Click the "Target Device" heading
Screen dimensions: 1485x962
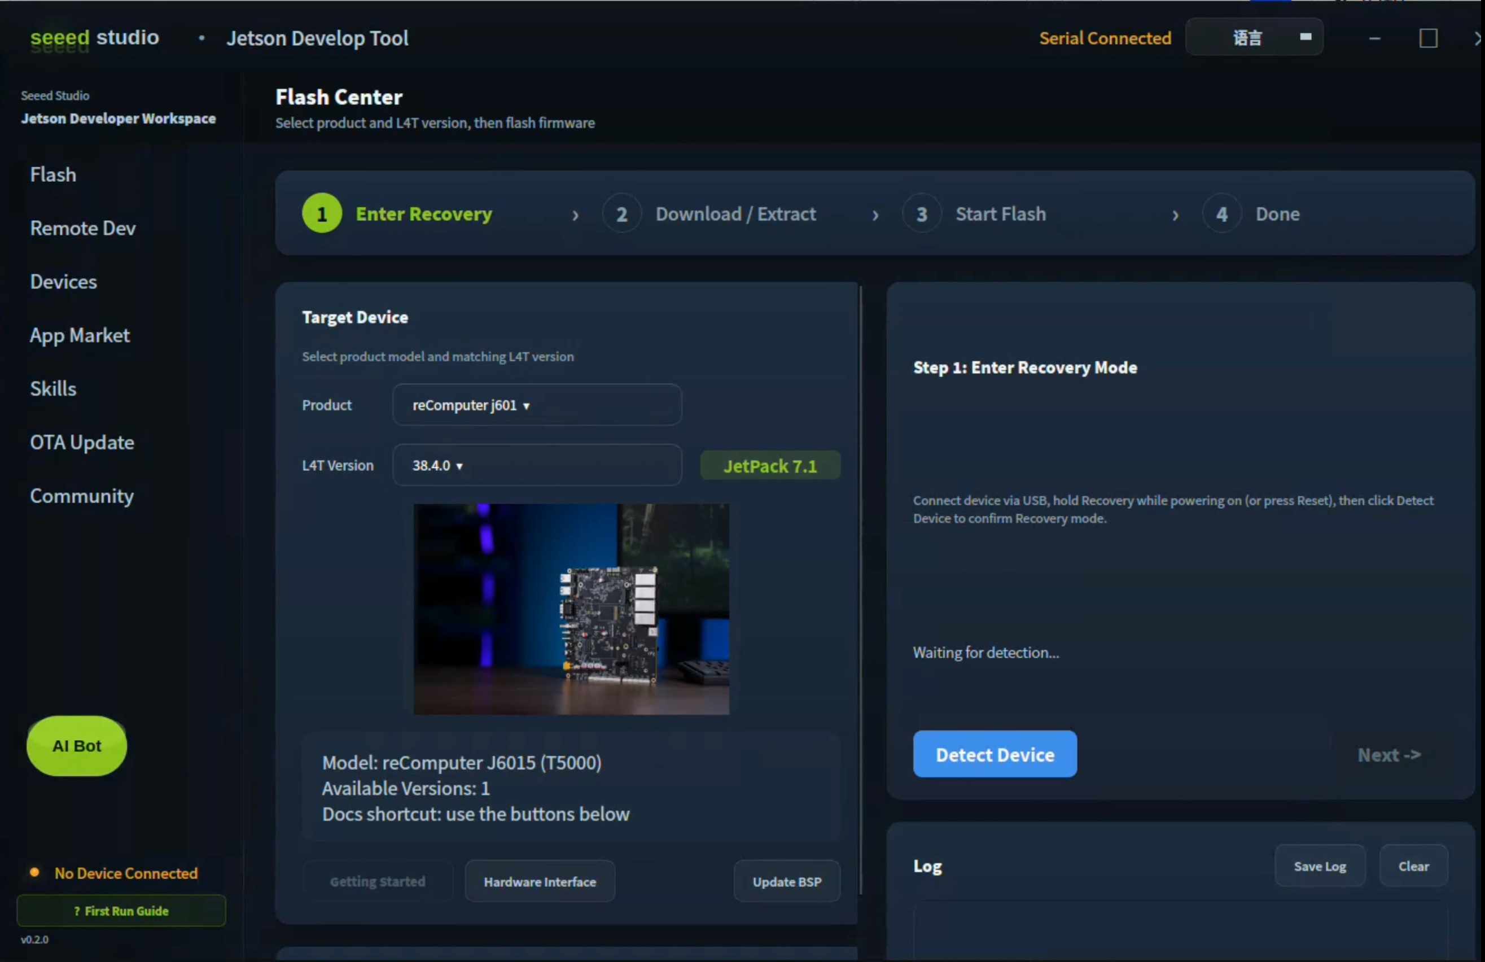pos(355,318)
